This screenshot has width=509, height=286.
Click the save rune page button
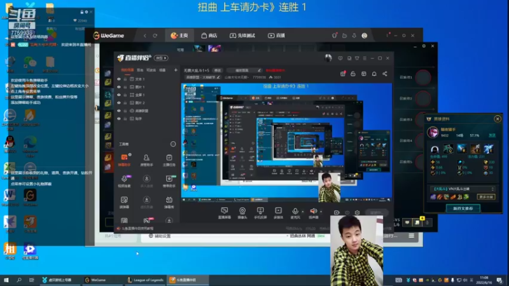tap(463, 208)
